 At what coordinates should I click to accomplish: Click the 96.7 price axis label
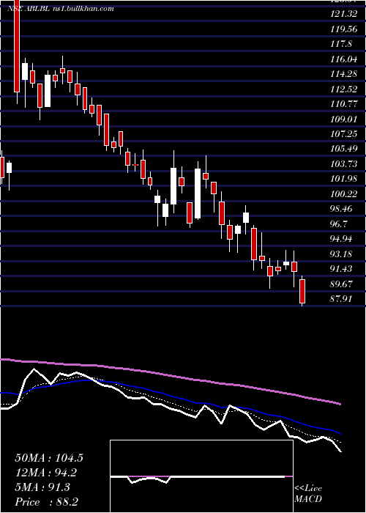(339, 224)
